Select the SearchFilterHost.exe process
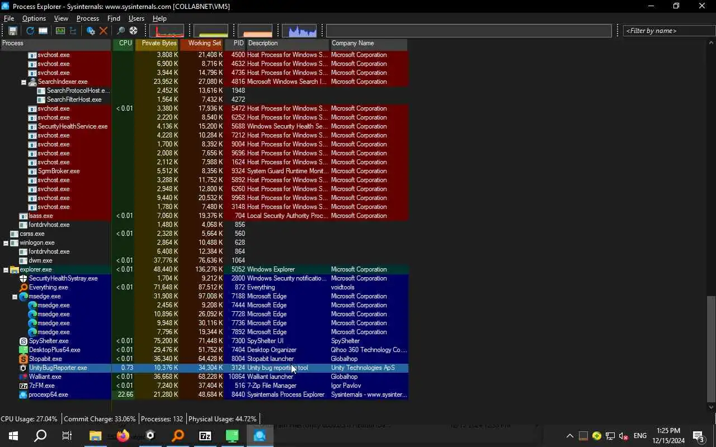This screenshot has width=716, height=447. 204,99
